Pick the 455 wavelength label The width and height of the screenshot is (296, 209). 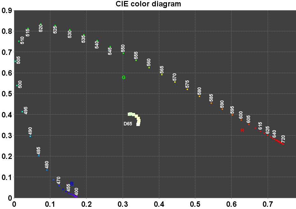tap(69, 188)
